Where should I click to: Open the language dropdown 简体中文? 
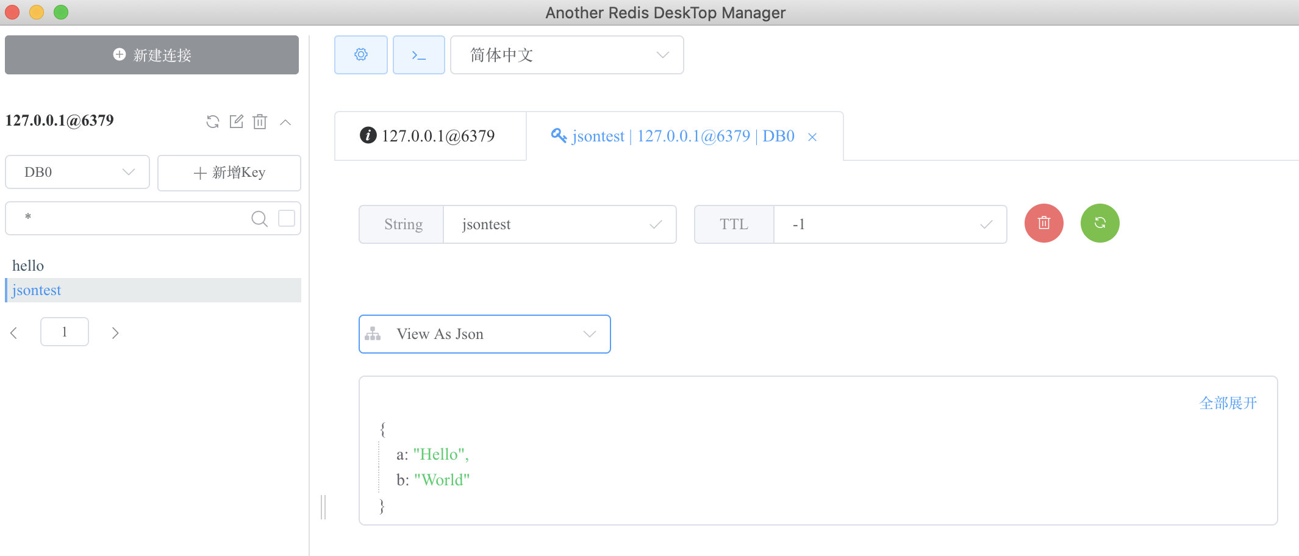click(567, 55)
